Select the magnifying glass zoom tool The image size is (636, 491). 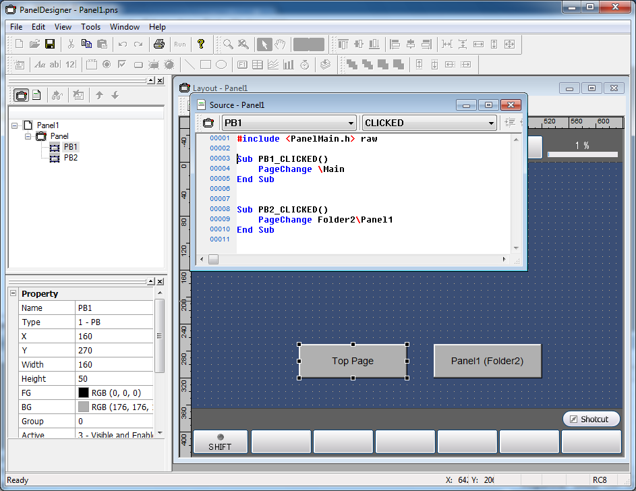(x=229, y=45)
